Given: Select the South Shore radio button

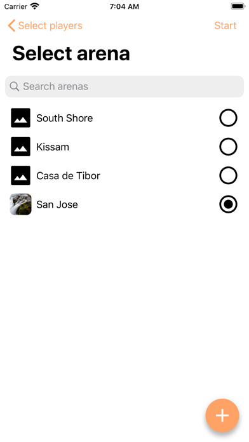Looking at the screenshot, I should click(228, 118).
